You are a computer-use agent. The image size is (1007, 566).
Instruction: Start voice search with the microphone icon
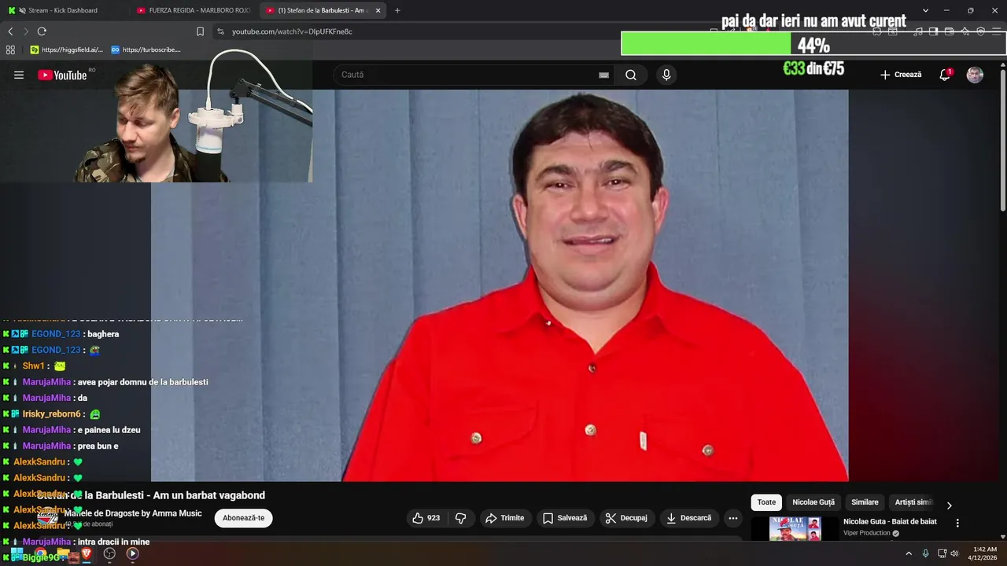(666, 75)
